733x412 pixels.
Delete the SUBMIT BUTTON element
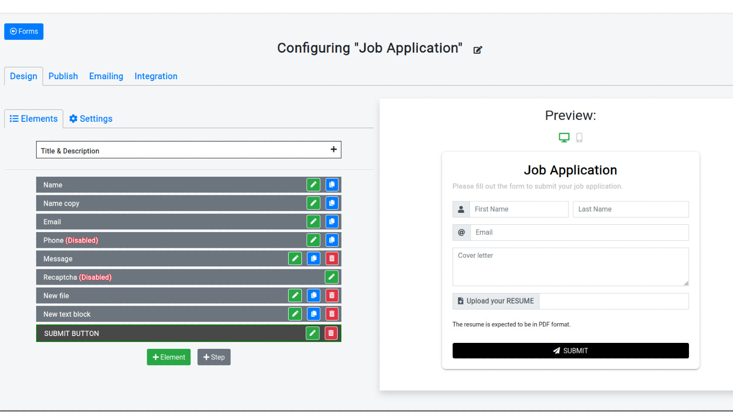331,333
